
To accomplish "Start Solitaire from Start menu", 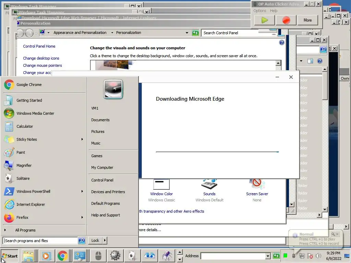I will (x=44, y=178).
